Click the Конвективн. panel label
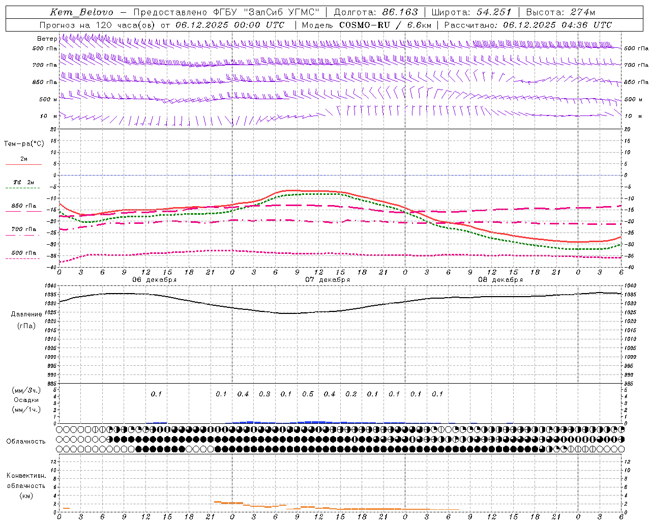Screen dimensions: 651x521 26,476
